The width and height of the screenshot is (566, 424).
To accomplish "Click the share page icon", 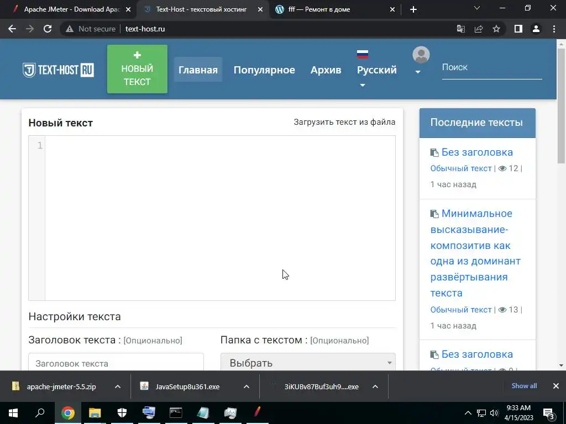I will pyautogui.click(x=479, y=29).
